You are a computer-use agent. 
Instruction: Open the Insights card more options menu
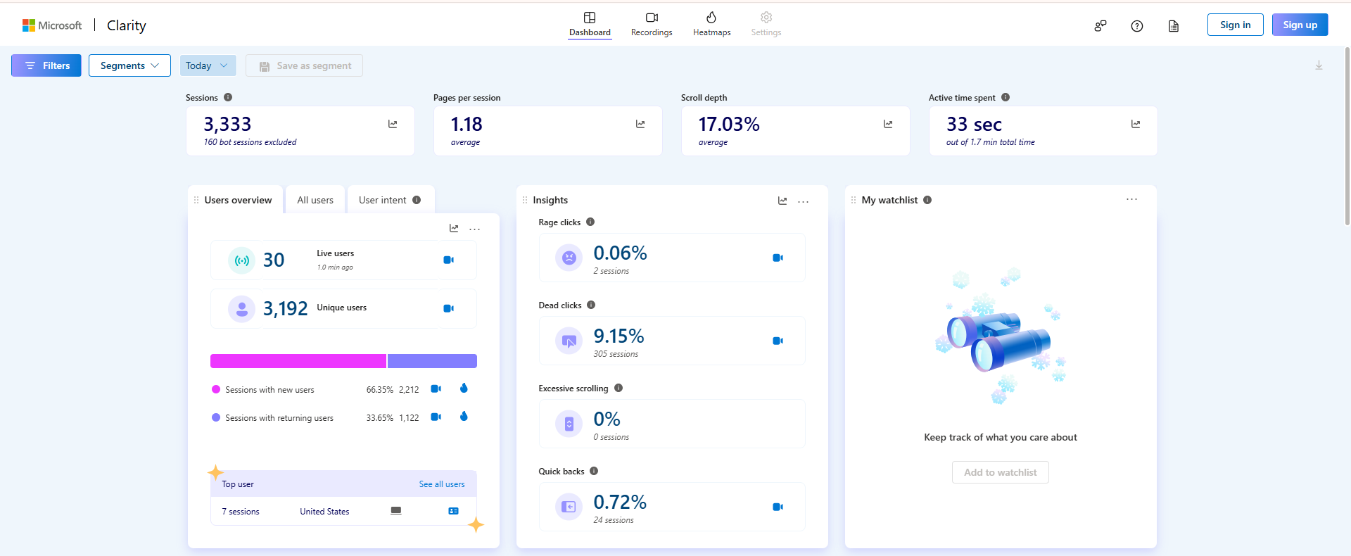pyautogui.click(x=803, y=201)
